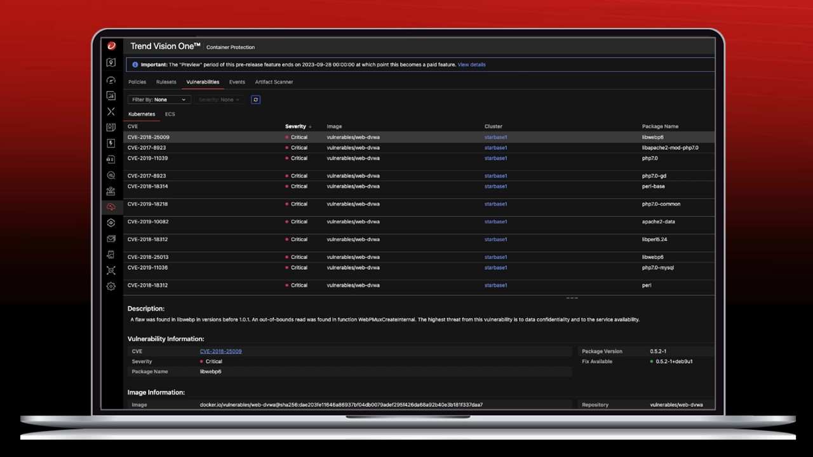The height and width of the screenshot is (457, 813).
Task: Click the Package Name column header
Action: pyautogui.click(x=660, y=126)
